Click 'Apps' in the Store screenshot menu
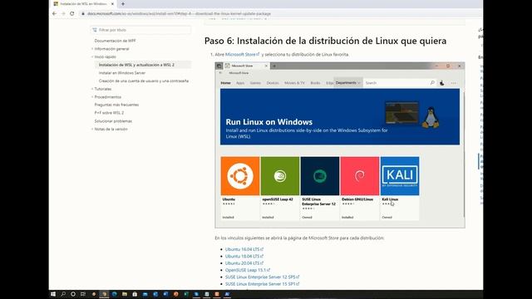Viewport: 532px width, 299px height. [240, 83]
